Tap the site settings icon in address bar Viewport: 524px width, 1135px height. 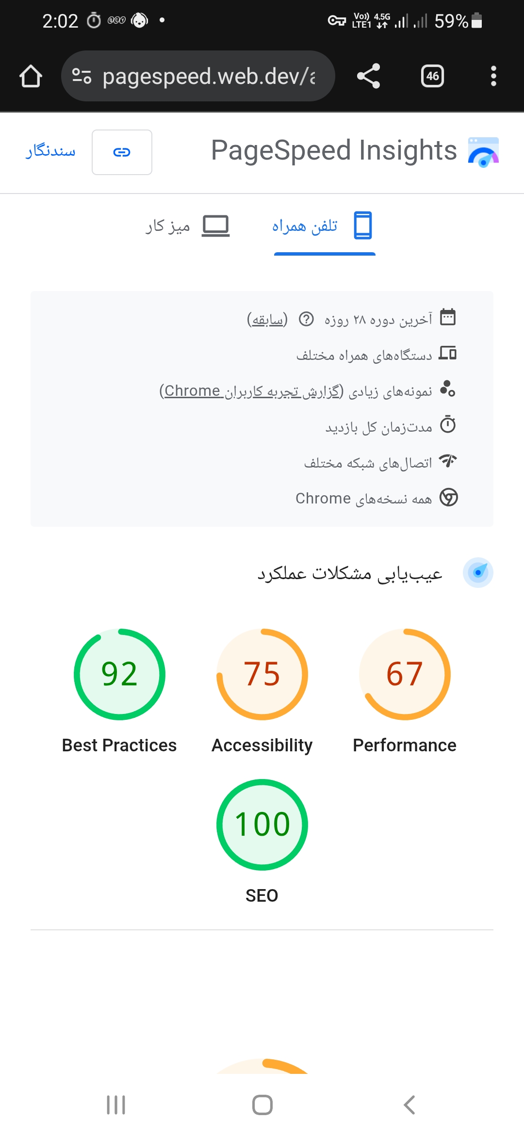coord(82,76)
